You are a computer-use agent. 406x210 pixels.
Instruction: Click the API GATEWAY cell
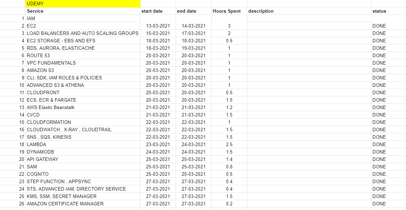pyautogui.click(x=83, y=159)
